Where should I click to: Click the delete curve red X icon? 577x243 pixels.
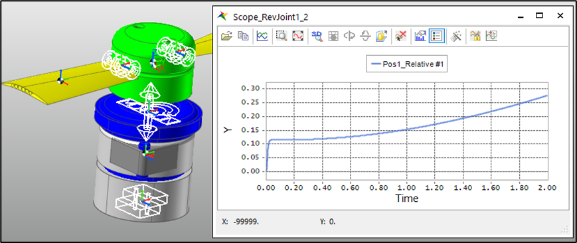(x=400, y=36)
